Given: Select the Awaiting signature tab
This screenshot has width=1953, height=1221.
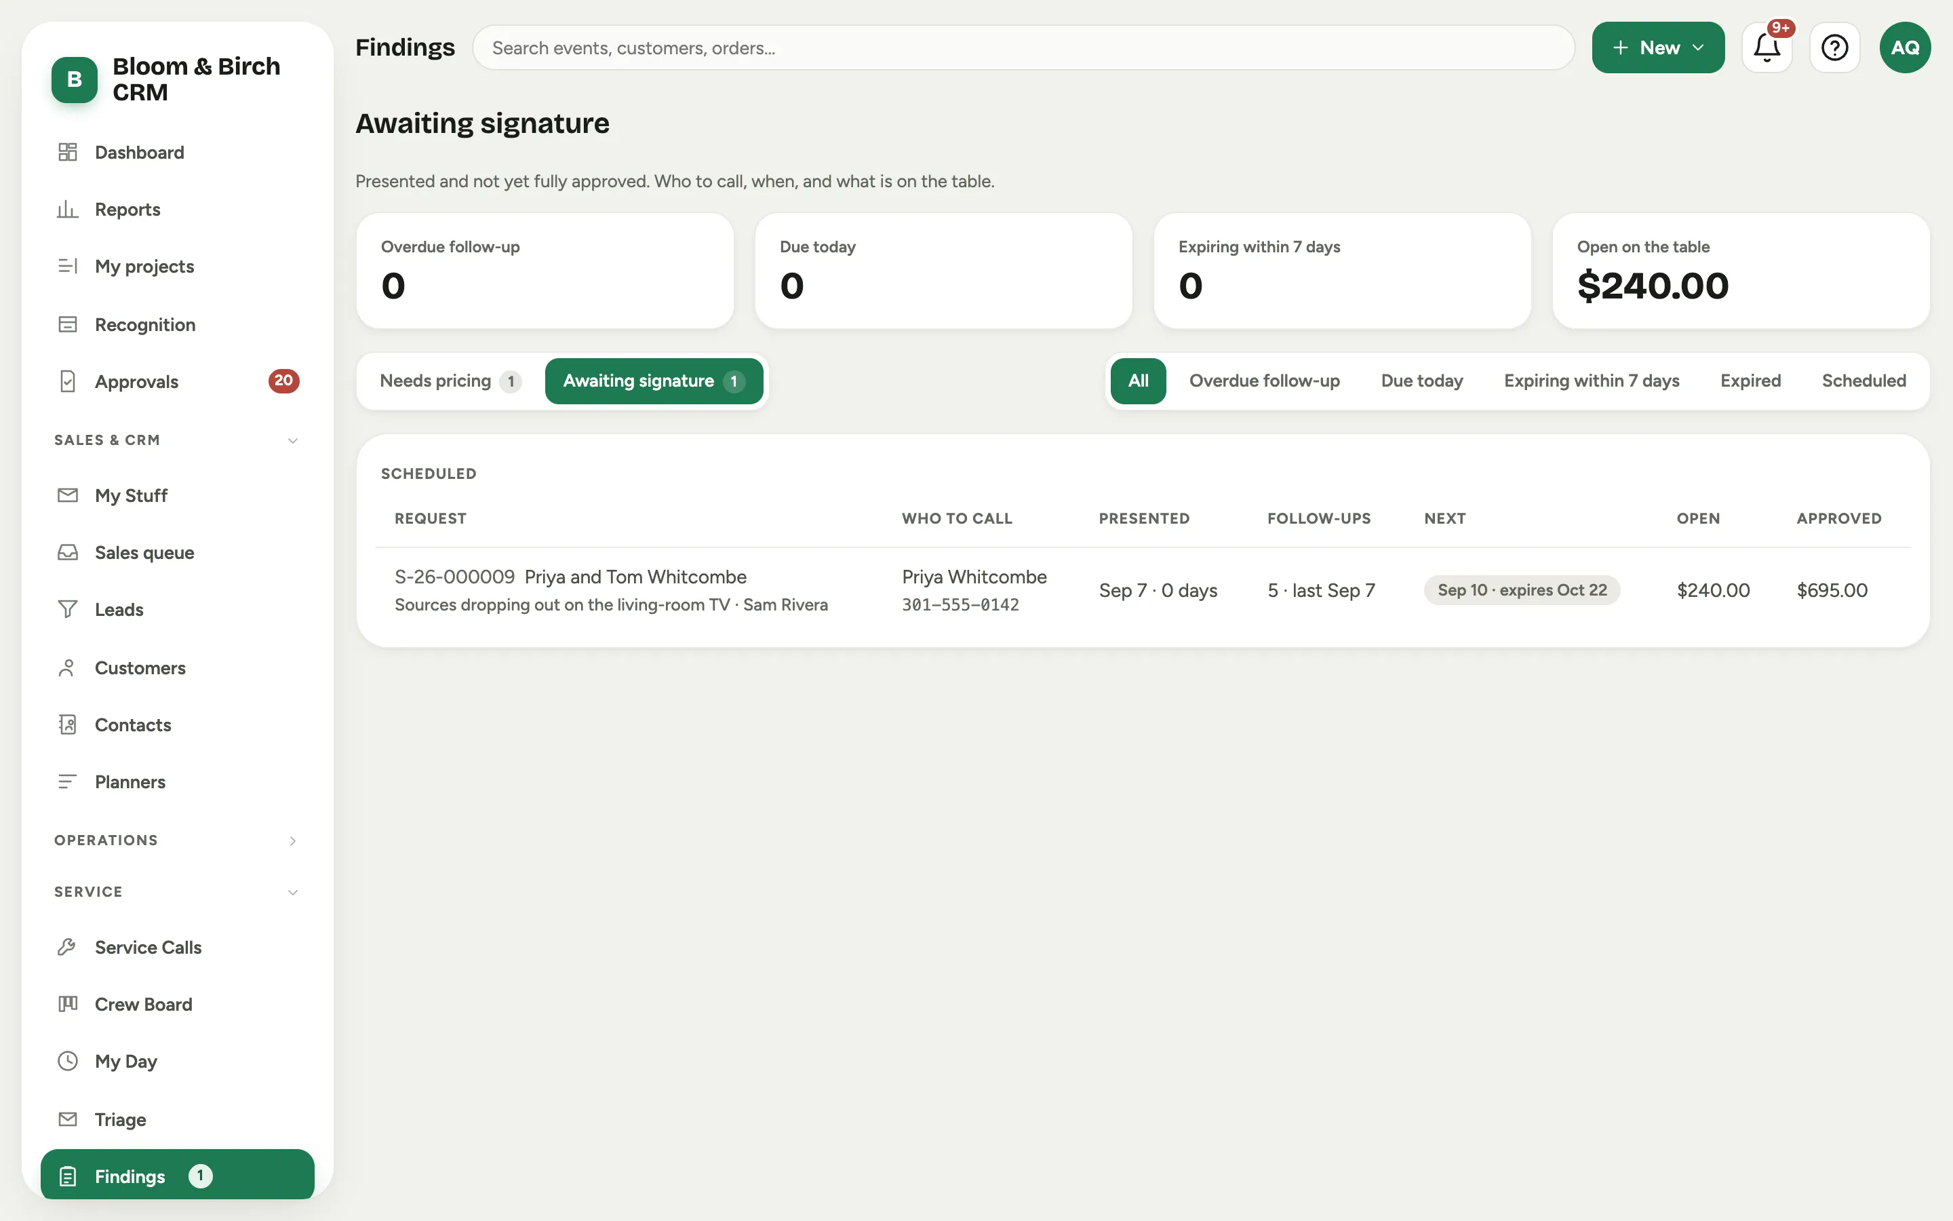Looking at the screenshot, I should [x=654, y=381].
